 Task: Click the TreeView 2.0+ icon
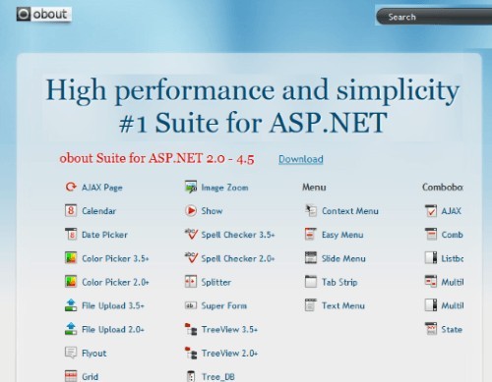191,353
